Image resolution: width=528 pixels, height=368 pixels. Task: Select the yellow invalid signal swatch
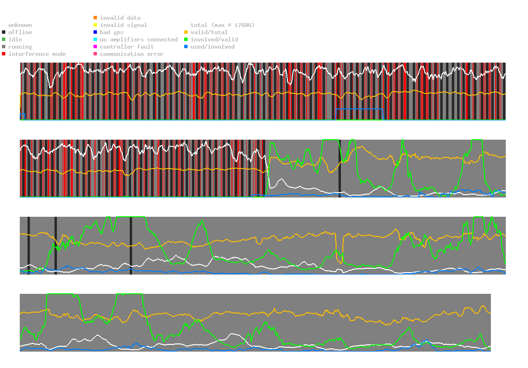pos(95,25)
